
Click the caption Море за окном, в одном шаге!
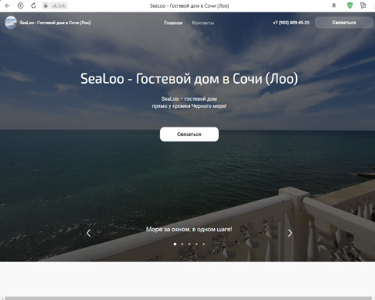(189, 229)
